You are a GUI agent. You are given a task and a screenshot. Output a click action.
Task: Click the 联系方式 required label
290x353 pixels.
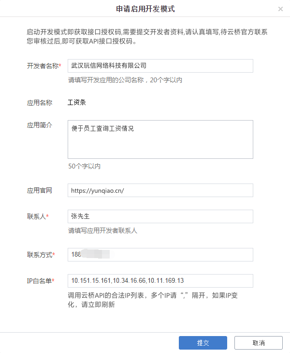(41, 255)
